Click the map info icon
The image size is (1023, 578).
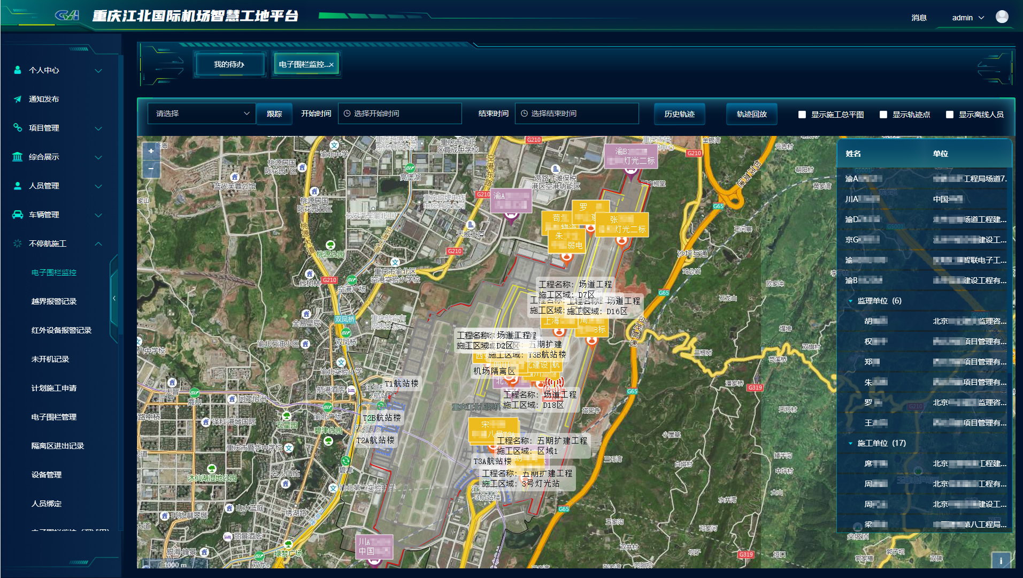pos(1001,560)
